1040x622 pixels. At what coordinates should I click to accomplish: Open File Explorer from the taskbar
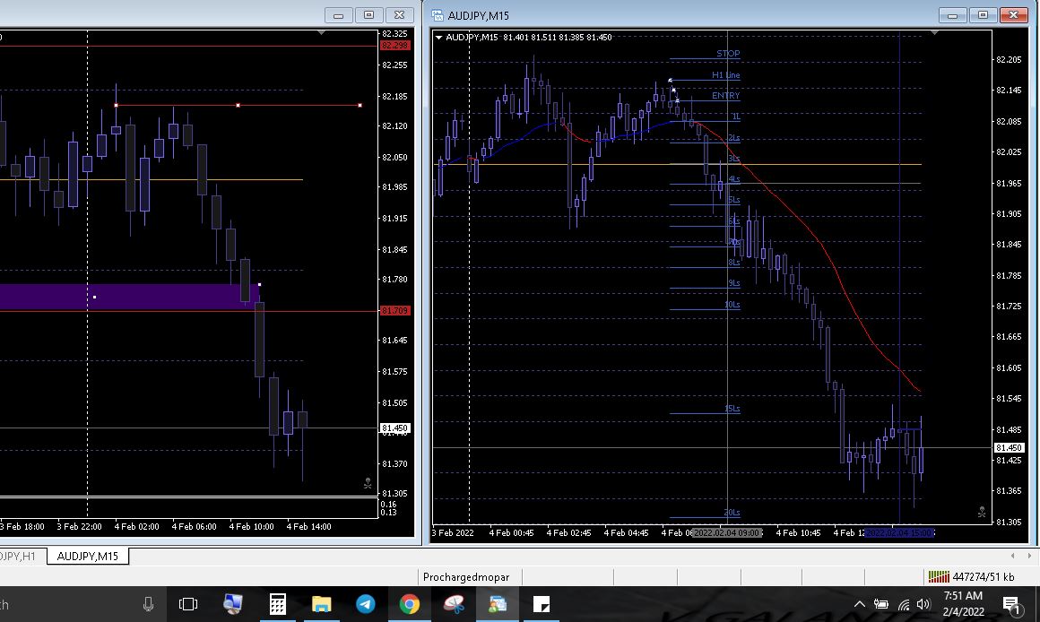pos(321,604)
